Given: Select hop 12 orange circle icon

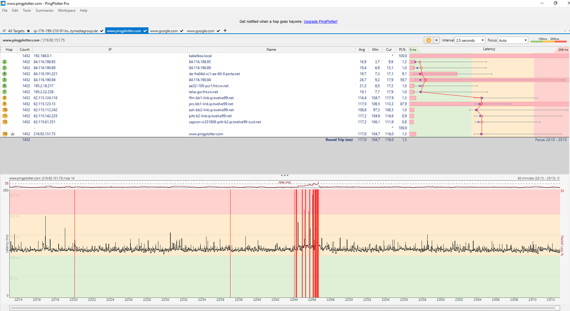Looking at the screenshot, I should (5, 122).
